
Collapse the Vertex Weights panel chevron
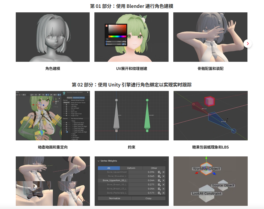[99, 161]
